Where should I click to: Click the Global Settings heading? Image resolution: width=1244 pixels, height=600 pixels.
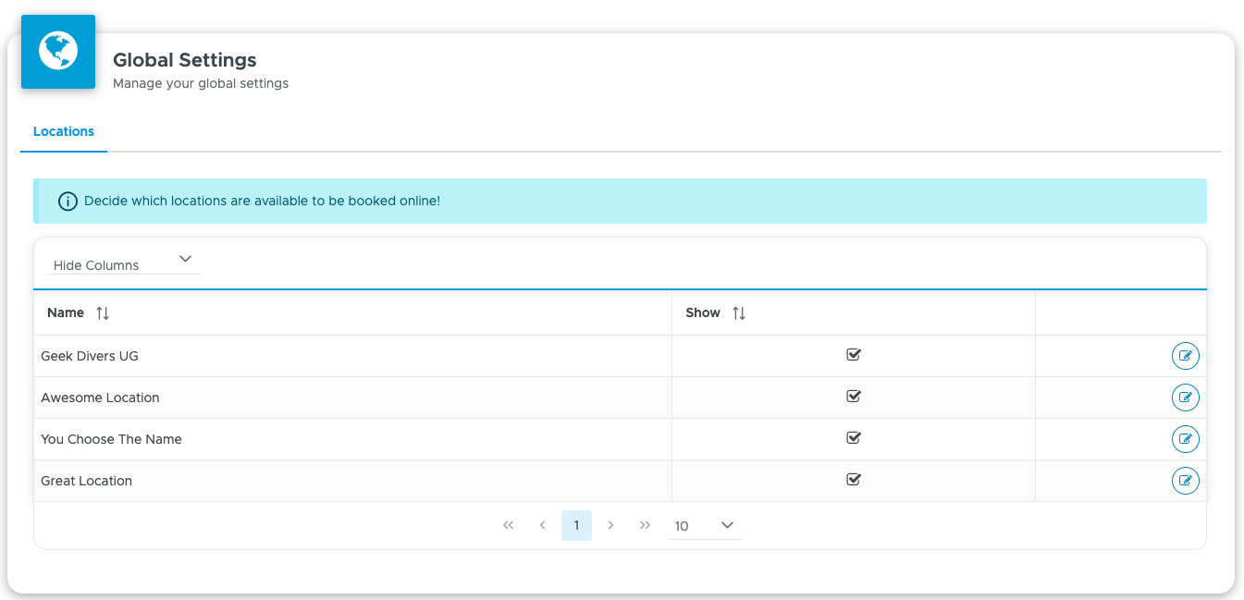(x=185, y=60)
